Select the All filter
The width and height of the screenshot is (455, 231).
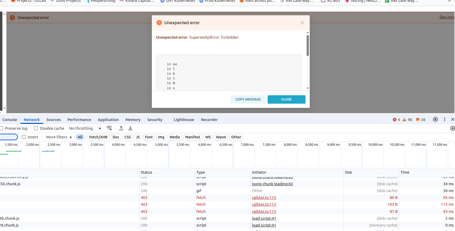click(x=80, y=137)
